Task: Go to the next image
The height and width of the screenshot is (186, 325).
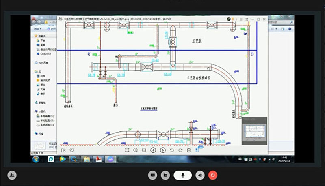Action: click(x=162, y=150)
